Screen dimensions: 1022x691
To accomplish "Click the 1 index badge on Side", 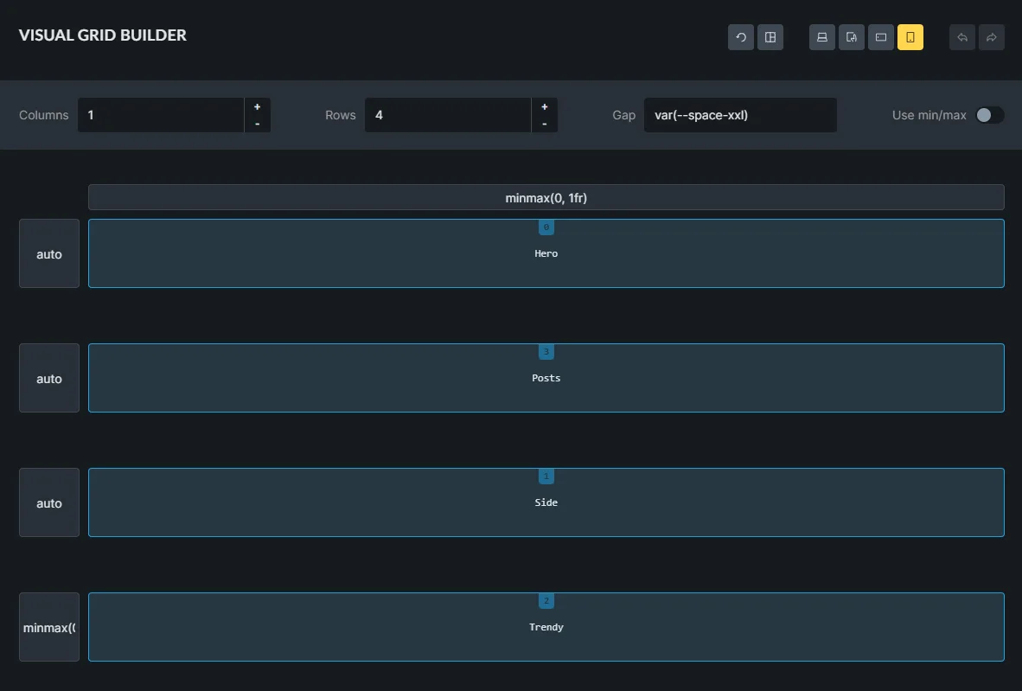I will tap(546, 476).
